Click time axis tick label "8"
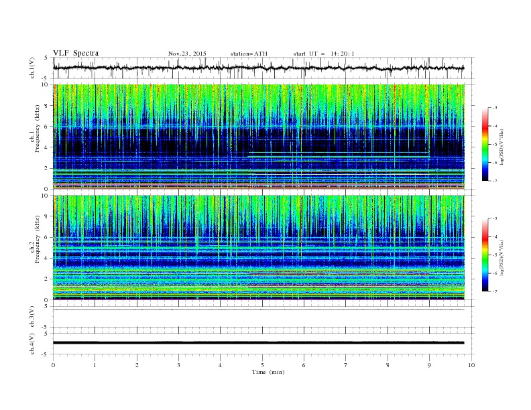The width and height of the screenshot is (531, 410). coord(388,365)
